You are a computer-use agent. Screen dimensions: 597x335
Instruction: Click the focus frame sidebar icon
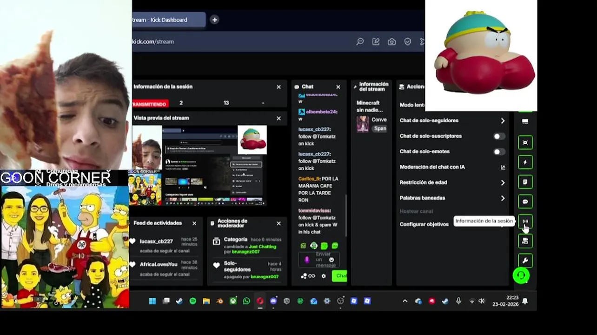525,142
